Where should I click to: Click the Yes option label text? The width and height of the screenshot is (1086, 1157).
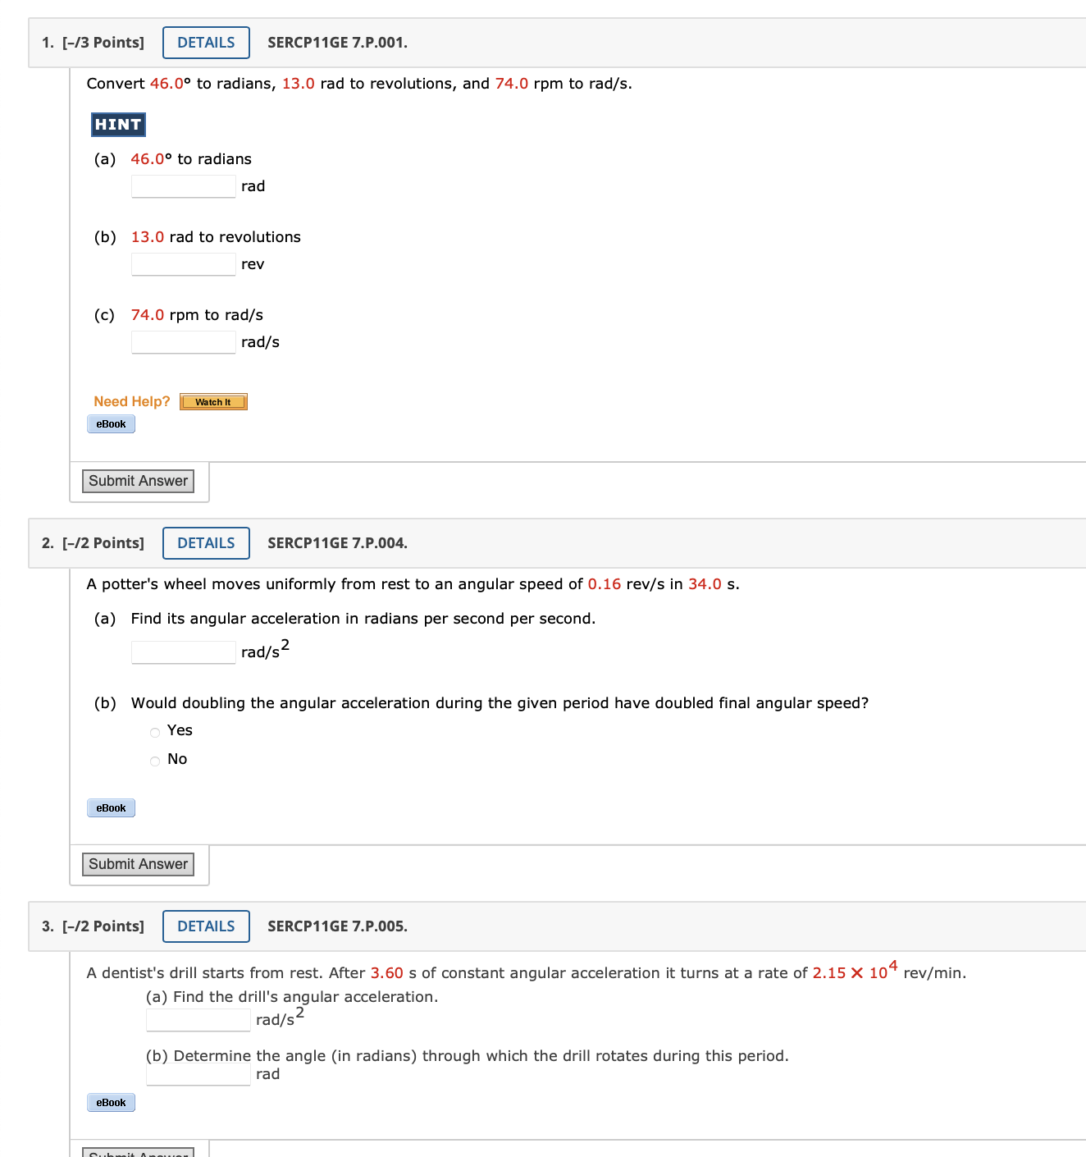pos(180,730)
